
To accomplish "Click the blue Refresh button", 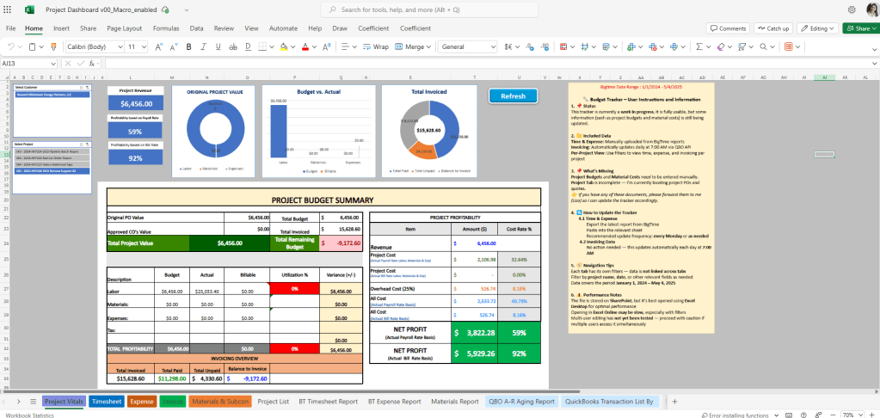I will coord(513,96).
